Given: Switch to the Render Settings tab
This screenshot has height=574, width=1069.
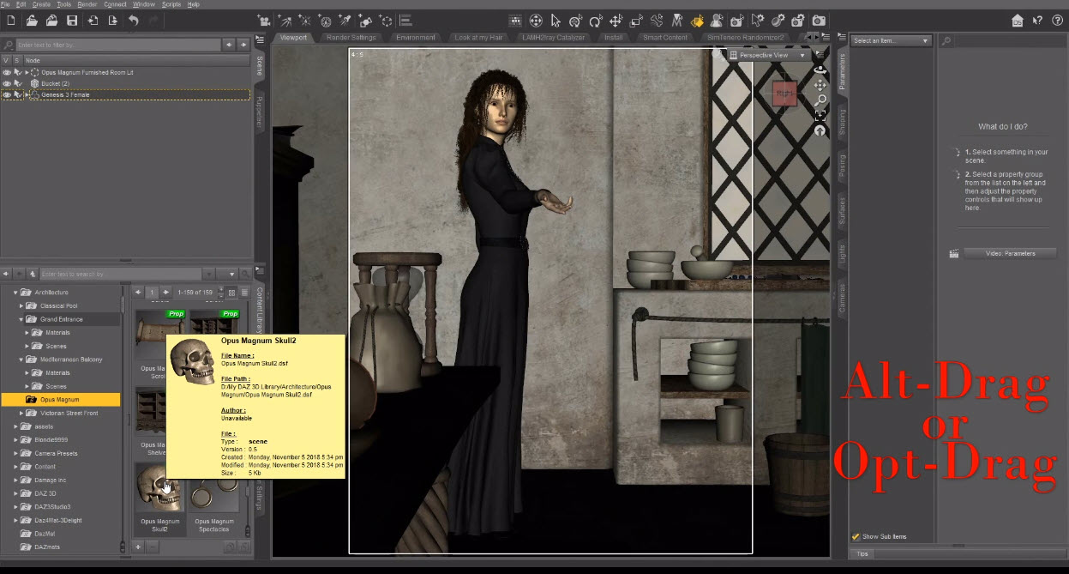Looking at the screenshot, I should [x=351, y=38].
